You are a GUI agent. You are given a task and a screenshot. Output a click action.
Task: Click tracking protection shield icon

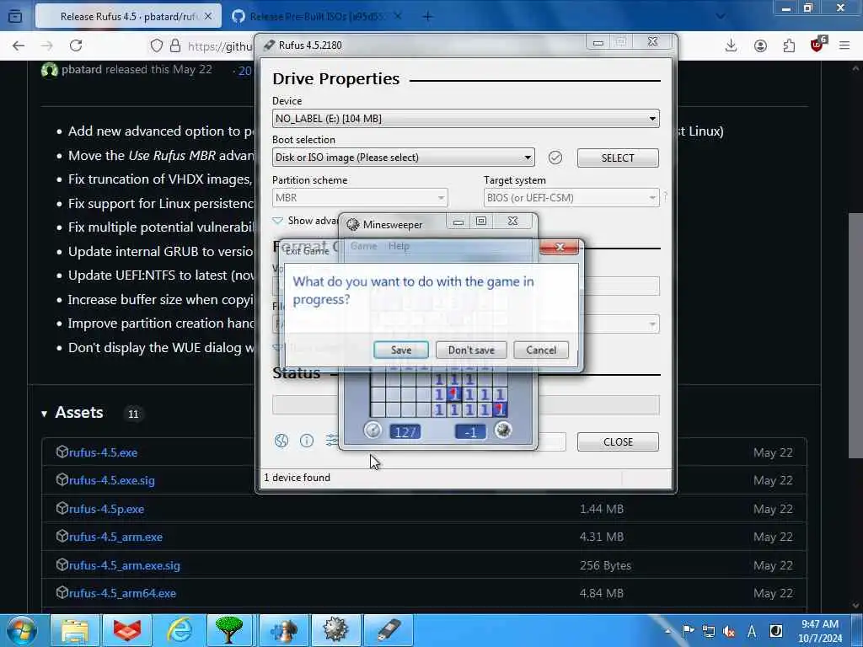coord(157,45)
